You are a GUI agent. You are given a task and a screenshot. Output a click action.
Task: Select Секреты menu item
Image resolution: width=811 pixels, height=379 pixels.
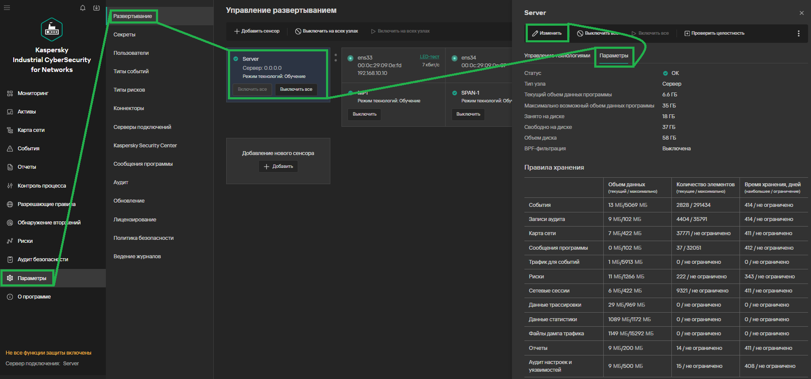124,34
